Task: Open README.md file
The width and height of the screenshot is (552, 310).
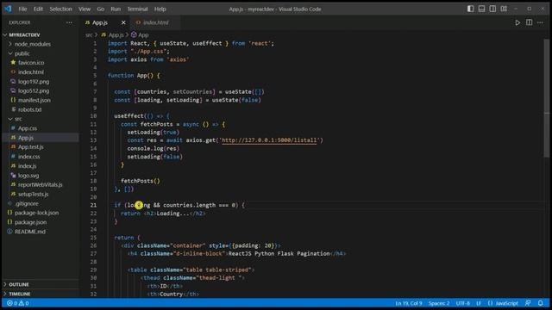Action: coord(30,232)
